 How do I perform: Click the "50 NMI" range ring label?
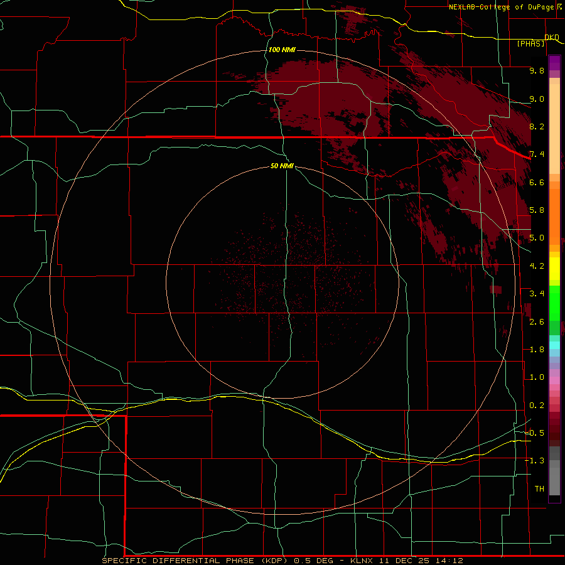282,166
